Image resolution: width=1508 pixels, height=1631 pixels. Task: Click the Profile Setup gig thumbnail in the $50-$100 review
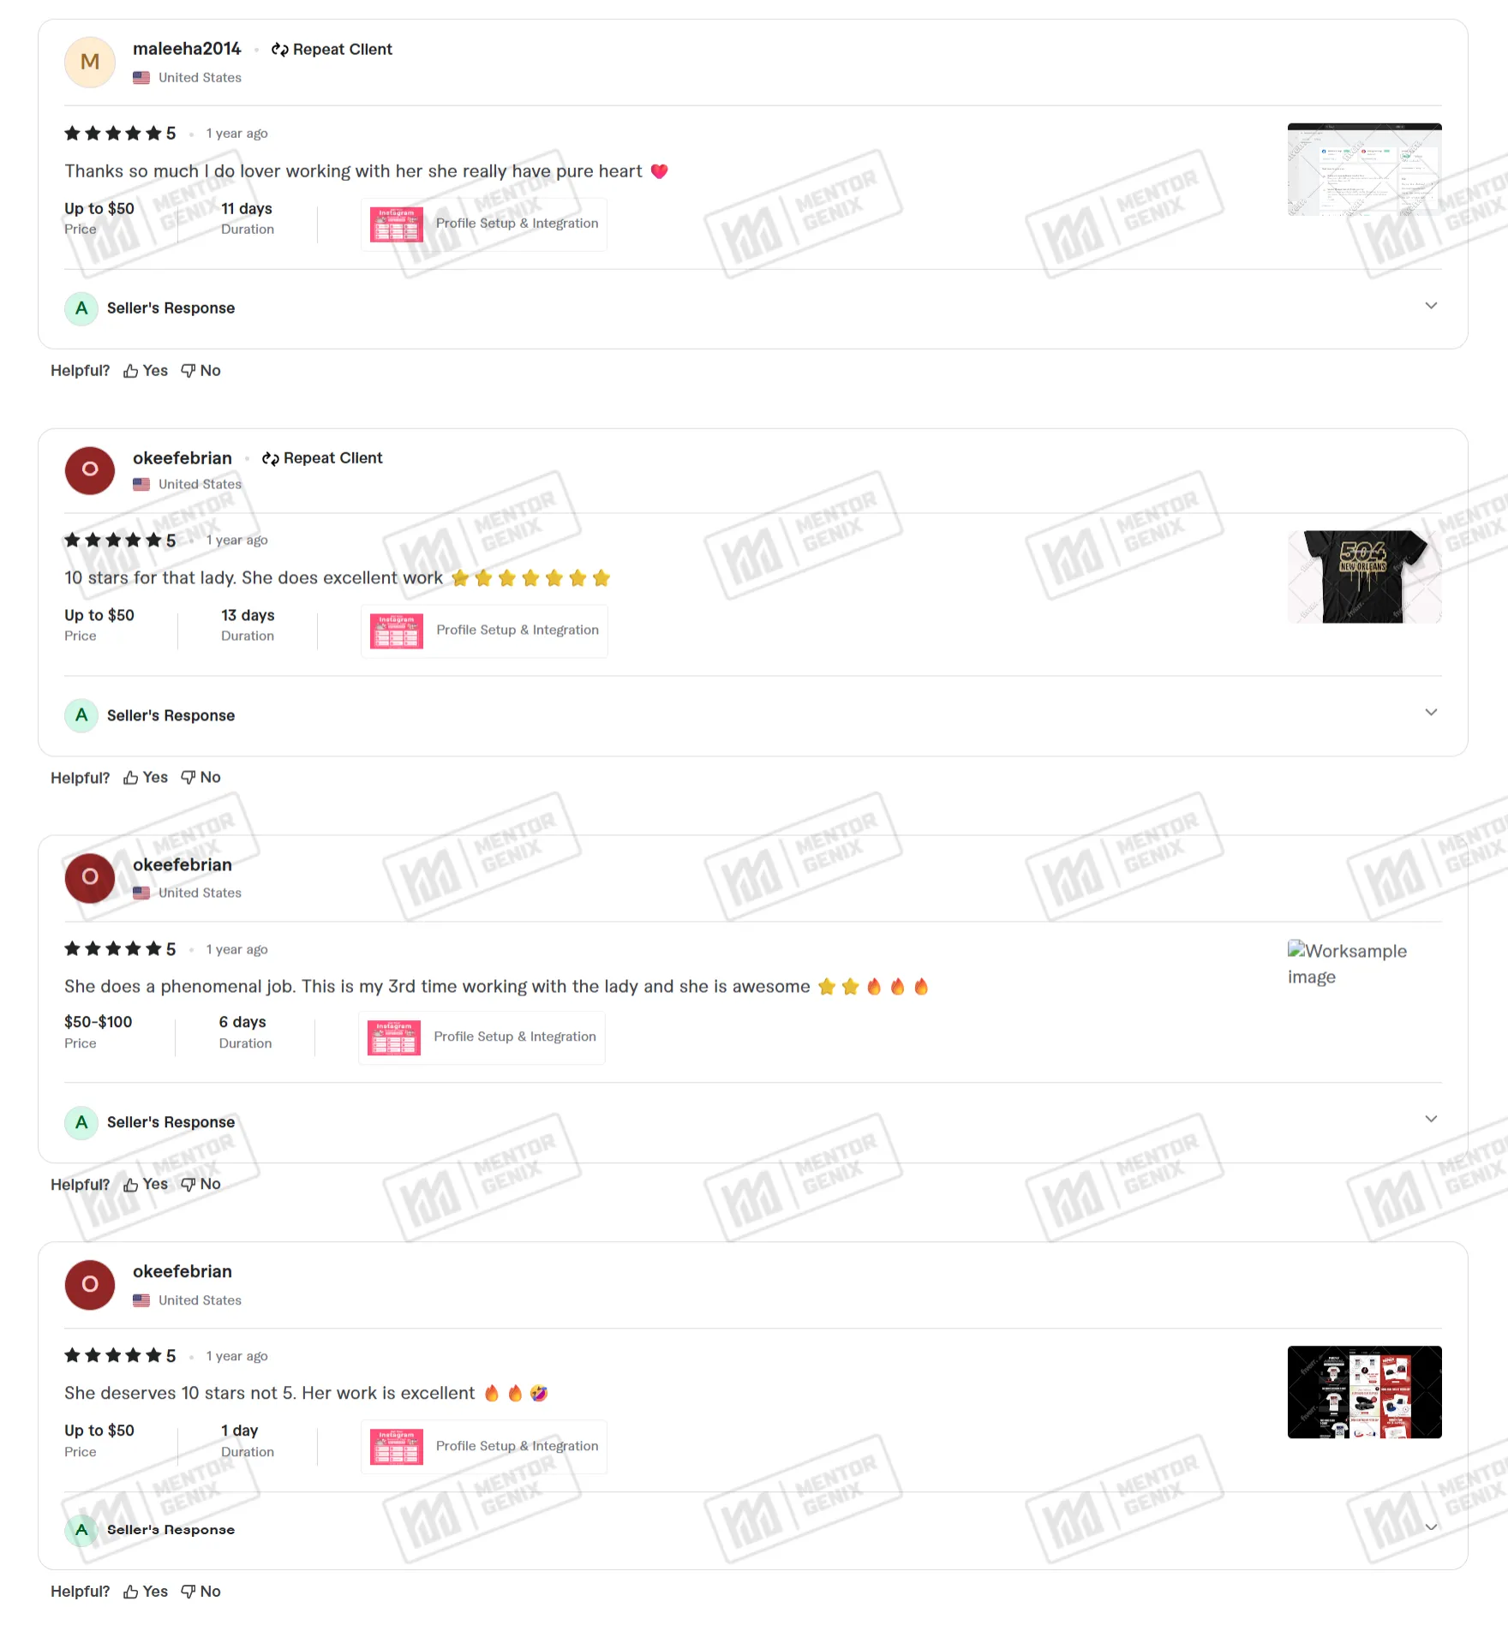[394, 1037]
